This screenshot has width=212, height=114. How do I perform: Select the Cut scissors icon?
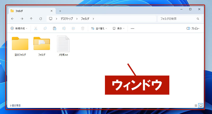pyautogui.click(x=36, y=28)
